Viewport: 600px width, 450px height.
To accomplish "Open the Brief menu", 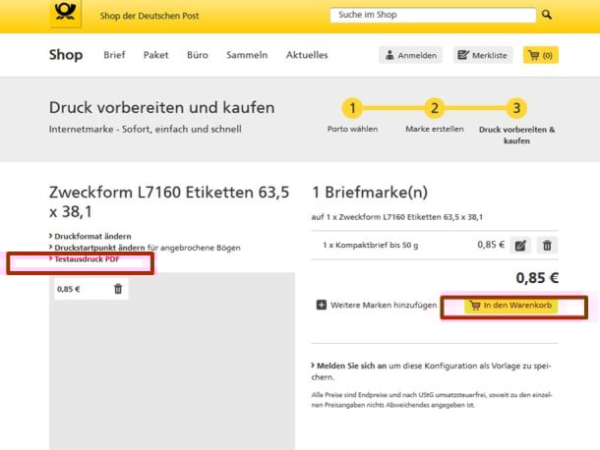I will click(x=114, y=55).
